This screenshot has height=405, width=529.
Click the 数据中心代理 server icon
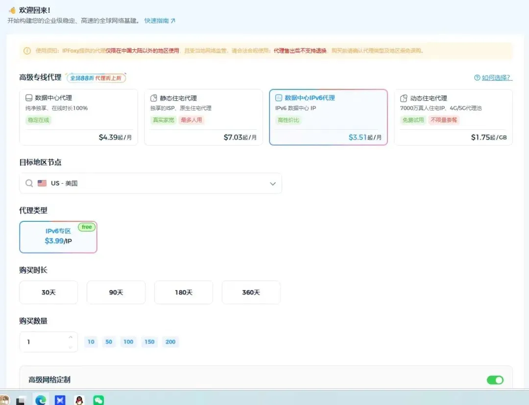(x=29, y=98)
